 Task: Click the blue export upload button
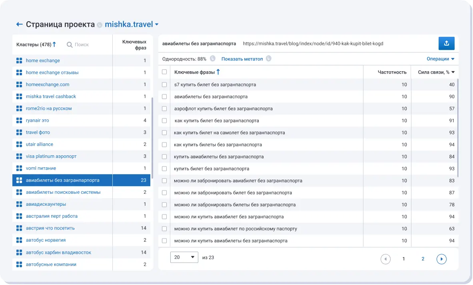(x=446, y=44)
